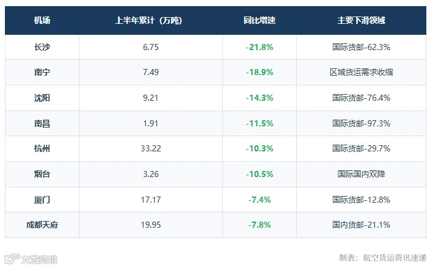The width and height of the screenshot is (430, 268).
Task: Select the 主要下滑领域 column header
Action: click(361, 20)
